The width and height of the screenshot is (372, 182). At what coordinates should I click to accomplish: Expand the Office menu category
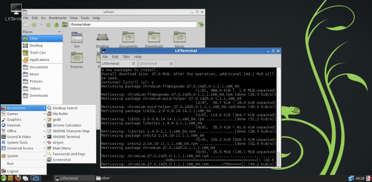(23, 131)
